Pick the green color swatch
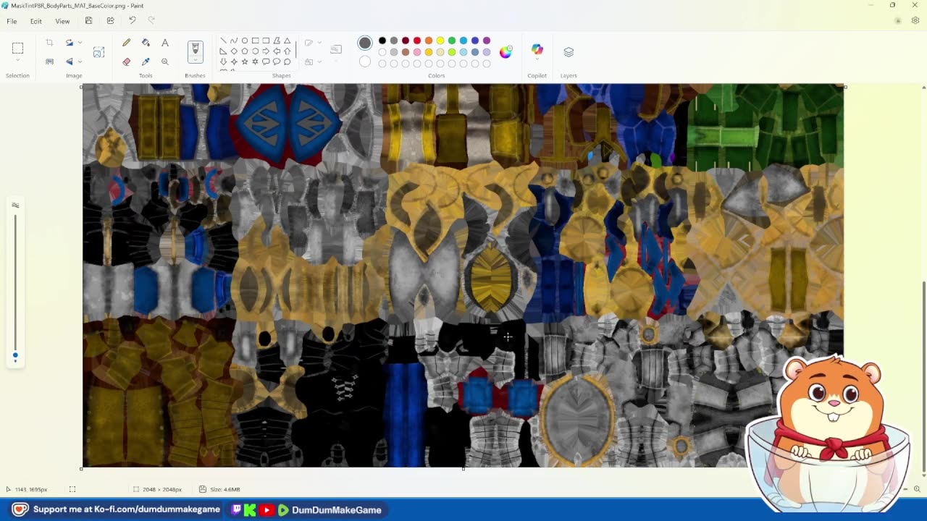 pyautogui.click(x=452, y=41)
